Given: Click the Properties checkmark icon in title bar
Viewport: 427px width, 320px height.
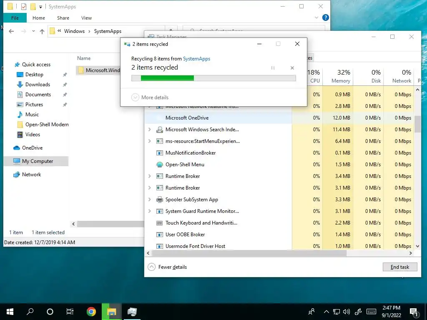Looking at the screenshot, I should click(x=24, y=7).
